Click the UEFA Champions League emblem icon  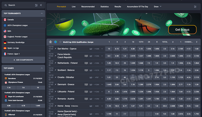click(5, 25)
